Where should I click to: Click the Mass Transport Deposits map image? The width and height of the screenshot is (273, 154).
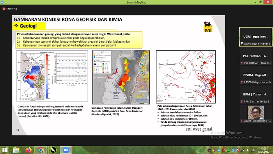coord(121,77)
